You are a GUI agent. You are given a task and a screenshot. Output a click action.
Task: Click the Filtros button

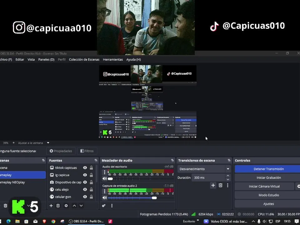point(87,151)
